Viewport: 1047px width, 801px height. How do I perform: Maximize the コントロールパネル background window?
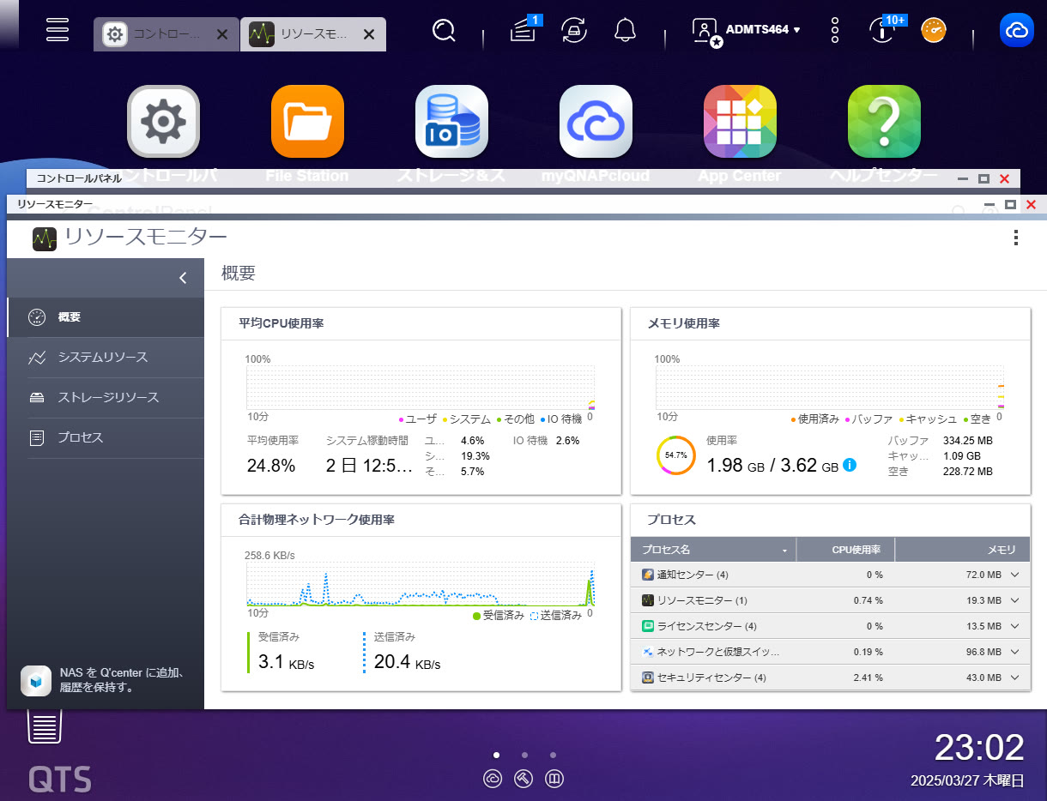point(983,179)
